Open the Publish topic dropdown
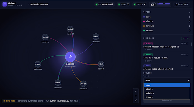The height and width of the screenshot is (107, 194). pyautogui.click(x=167, y=80)
